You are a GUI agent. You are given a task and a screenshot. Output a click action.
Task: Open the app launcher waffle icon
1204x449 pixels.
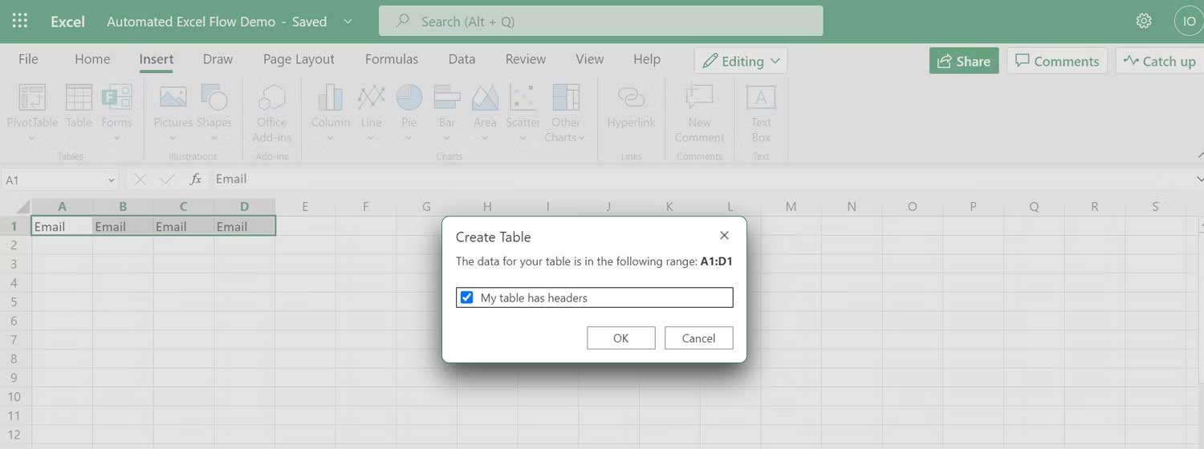pos(20,21)
